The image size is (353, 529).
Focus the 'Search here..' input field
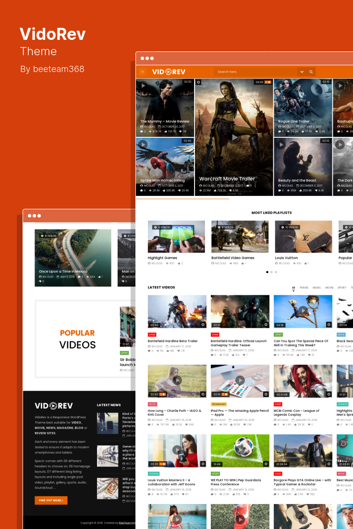[x=256, y=72]
